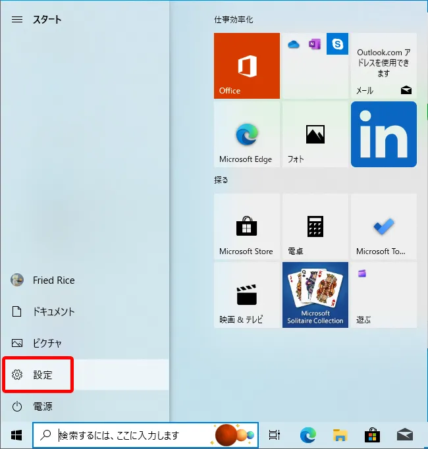Open File Explorer from the taskbar
This screenshot has width=428, height=449.
[x=340, y=435]
